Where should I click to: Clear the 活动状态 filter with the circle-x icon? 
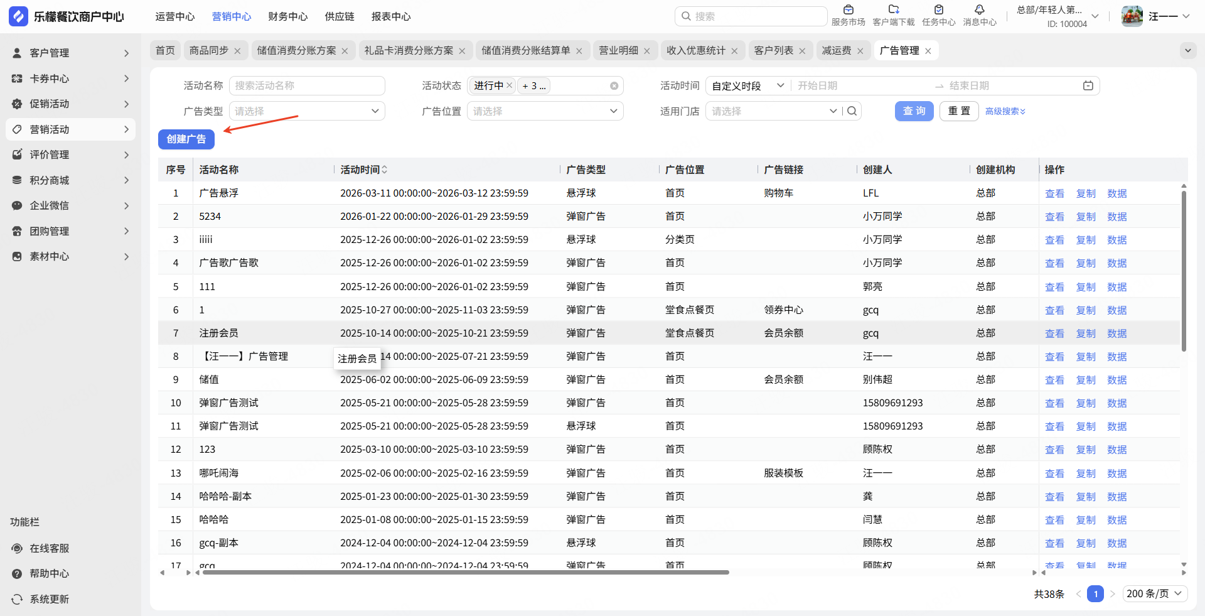click(614, 86)
